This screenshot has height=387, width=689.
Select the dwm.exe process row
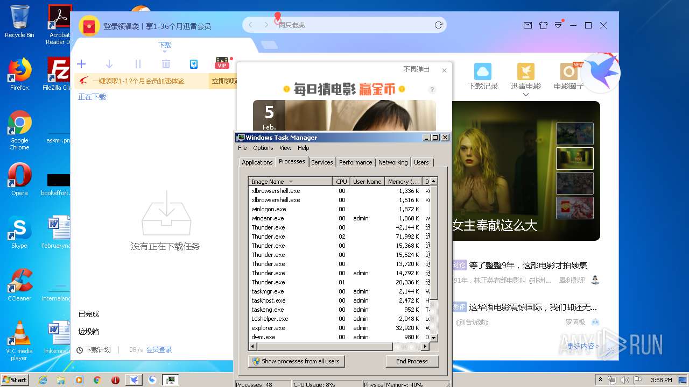pyautogui.click(x=339, y=337)
